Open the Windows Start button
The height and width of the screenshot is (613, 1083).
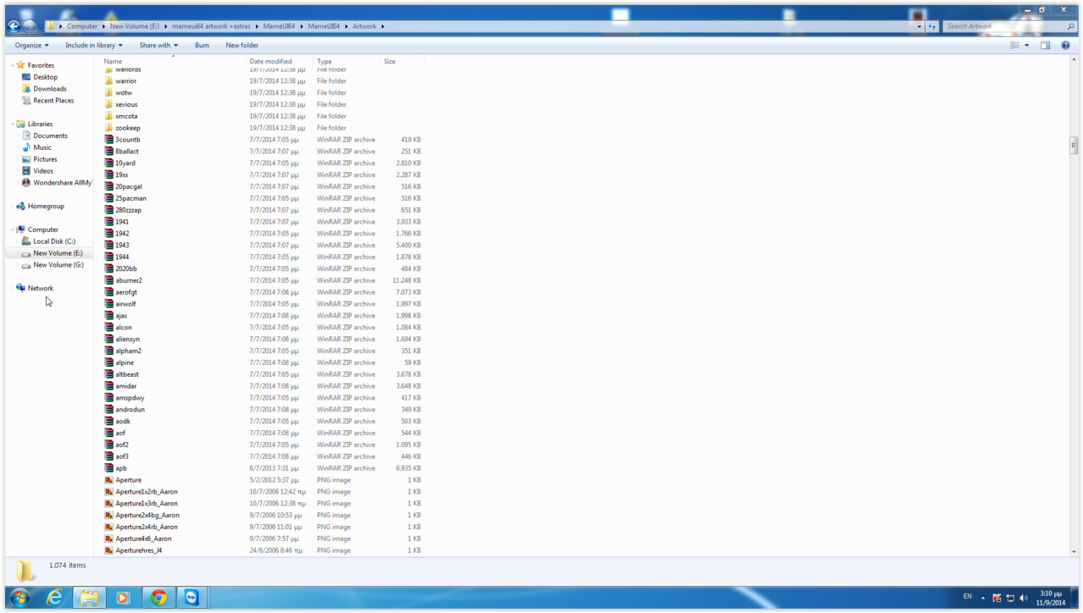pos(19,597)
